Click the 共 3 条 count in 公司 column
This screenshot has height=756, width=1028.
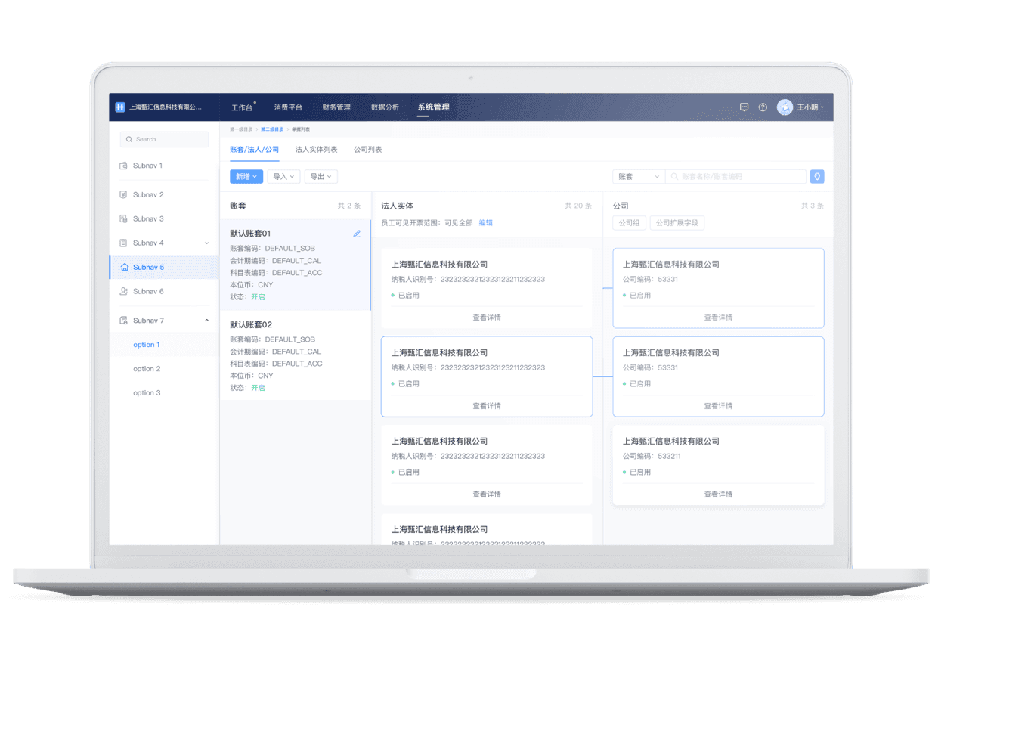pos(813,206)
